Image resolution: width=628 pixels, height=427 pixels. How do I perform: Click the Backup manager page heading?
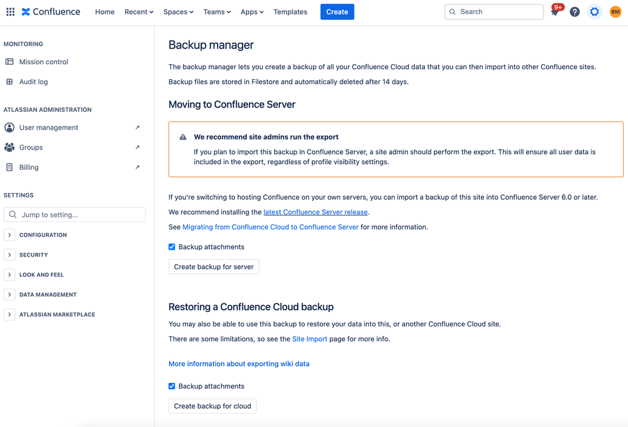pyautogui.click(x=211, y=45)
